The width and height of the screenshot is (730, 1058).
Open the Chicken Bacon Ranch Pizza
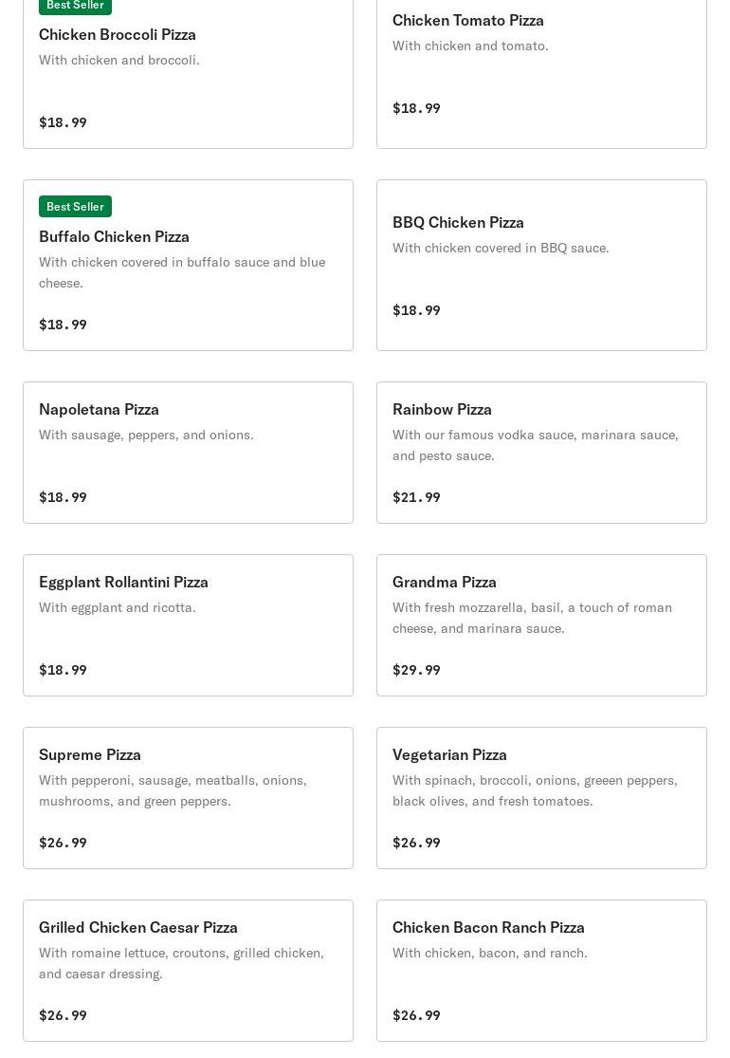tap(541, 970)
